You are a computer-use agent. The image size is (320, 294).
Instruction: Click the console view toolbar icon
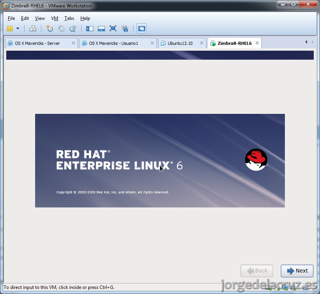tap(142, 28)
